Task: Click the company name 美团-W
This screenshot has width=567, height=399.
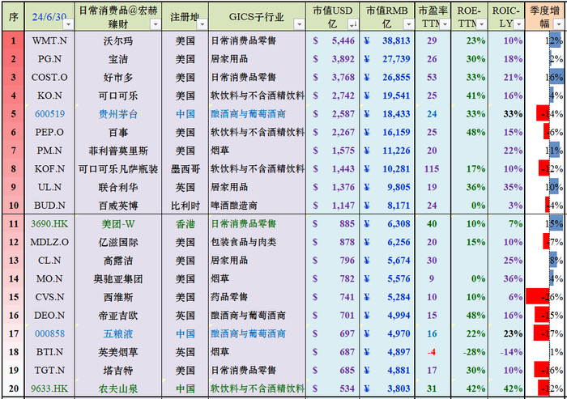Action: tap(118, 224)
